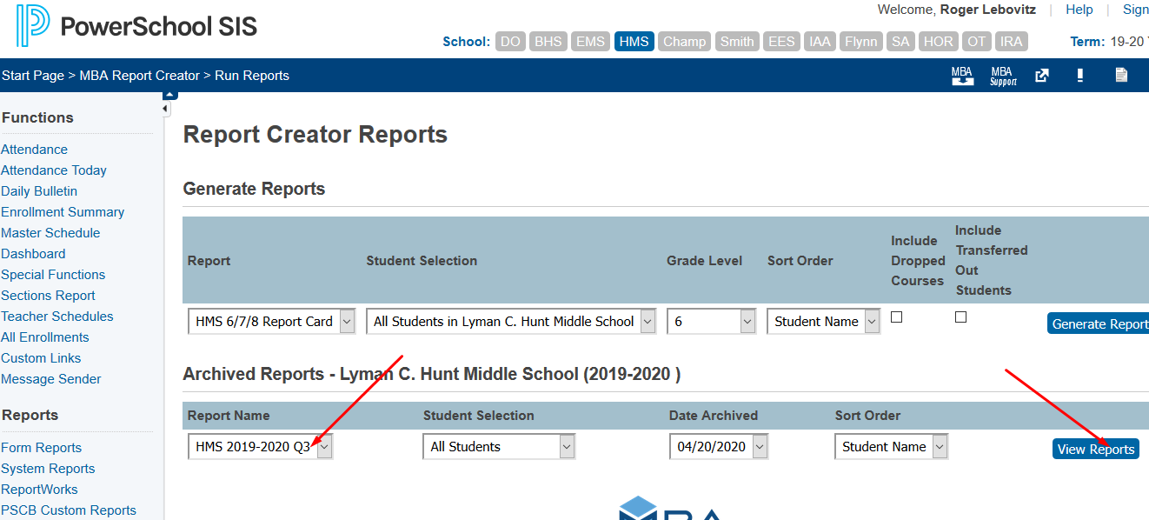The width and height of the screenshot is (1149, 520).
Task: Check Include Transferred Out Students checkbox
Action: pyautogui.click(x=961, y=317)
